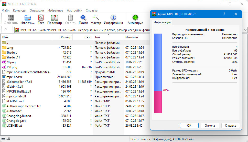248x142 pixels.
Task: Select Authors mpc-hc team.txt file
Action: pos(24,106)
